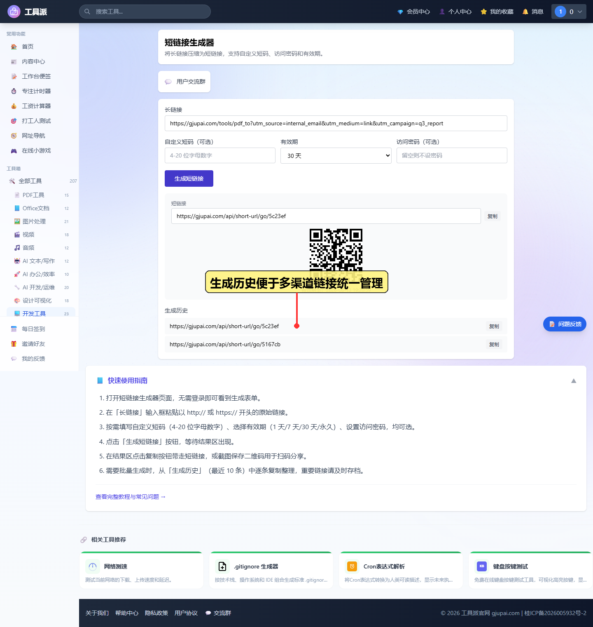The height and width of the screenshot is (627, 593).
Task: Select 设计可视化 palette icon
Action: [x=17, y=301]
